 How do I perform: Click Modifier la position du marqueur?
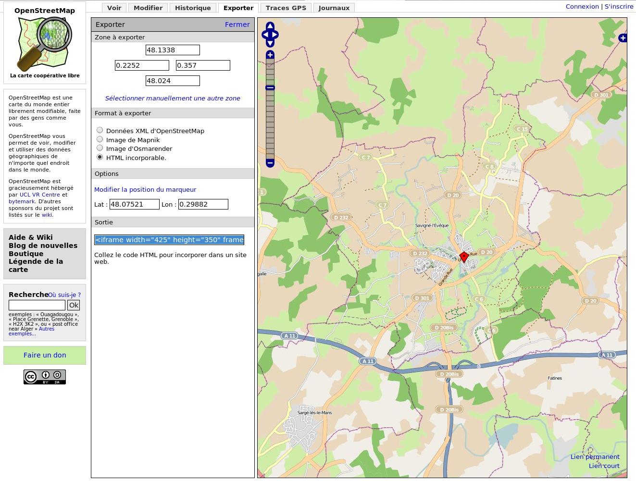(145, 189)
